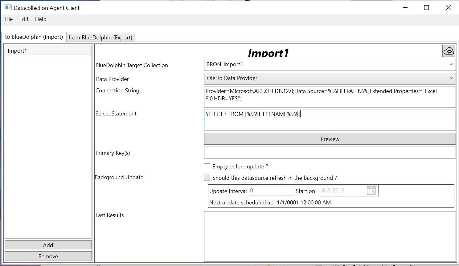Click the Next update scheduled at text

pos(270,203)
